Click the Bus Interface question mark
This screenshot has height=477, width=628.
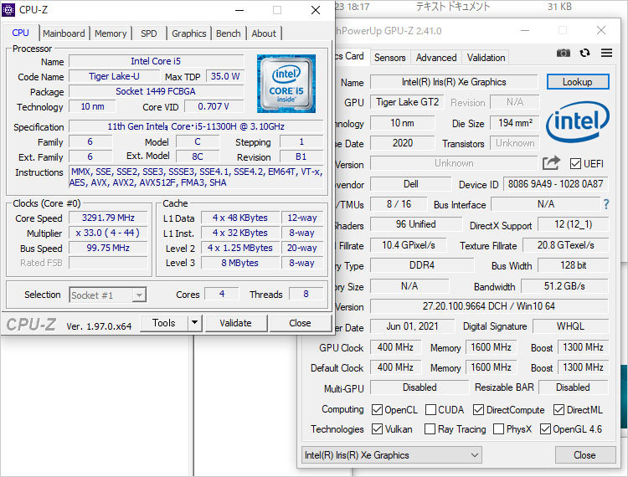[606, 204]
